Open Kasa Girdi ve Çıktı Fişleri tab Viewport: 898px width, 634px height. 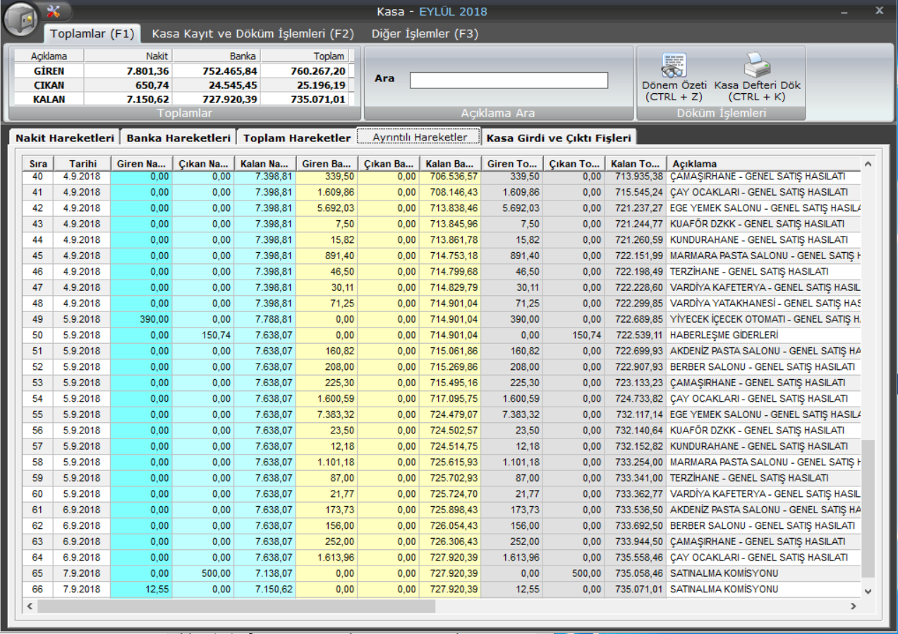click(x=559, y=138)
